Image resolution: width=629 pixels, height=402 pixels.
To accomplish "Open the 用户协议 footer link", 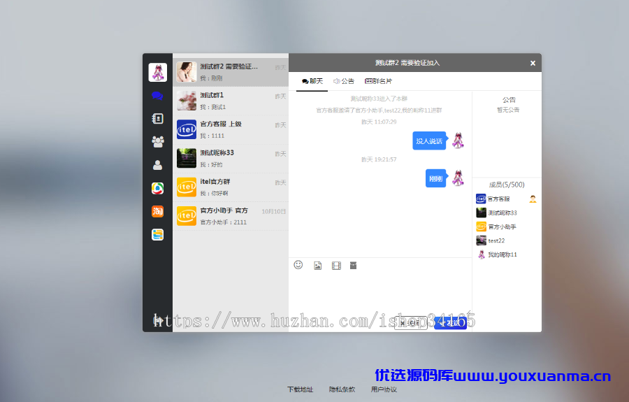I will tap(384, 389).
